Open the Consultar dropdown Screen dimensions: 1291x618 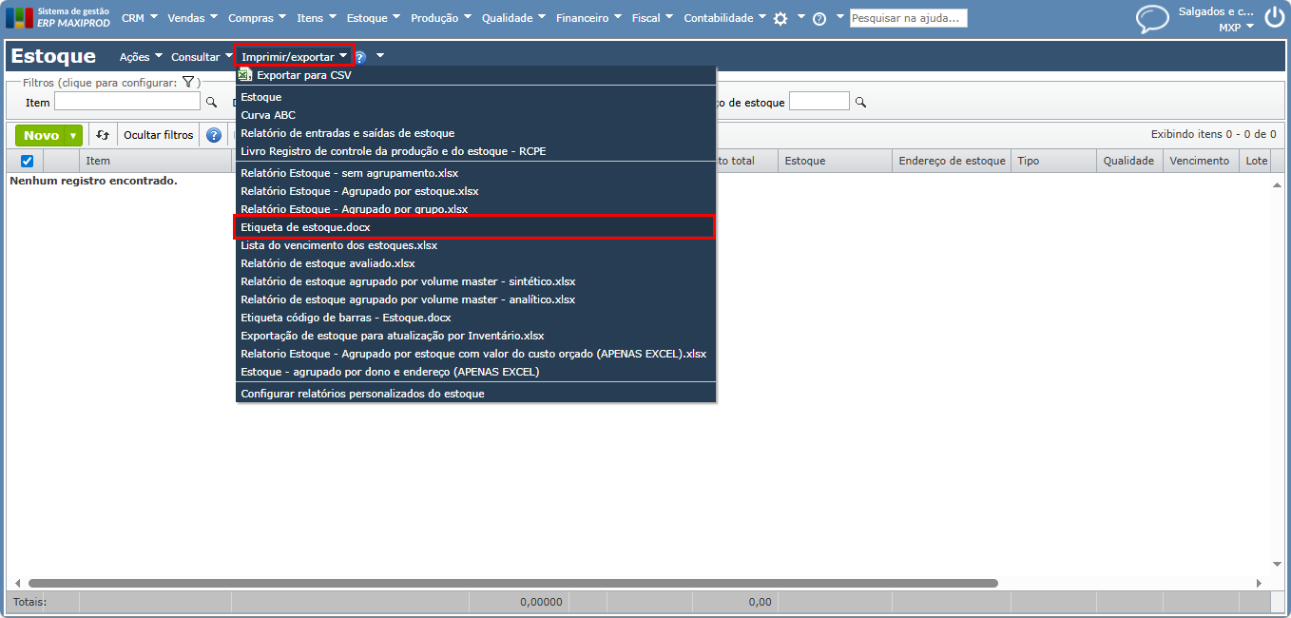point(202,57)
